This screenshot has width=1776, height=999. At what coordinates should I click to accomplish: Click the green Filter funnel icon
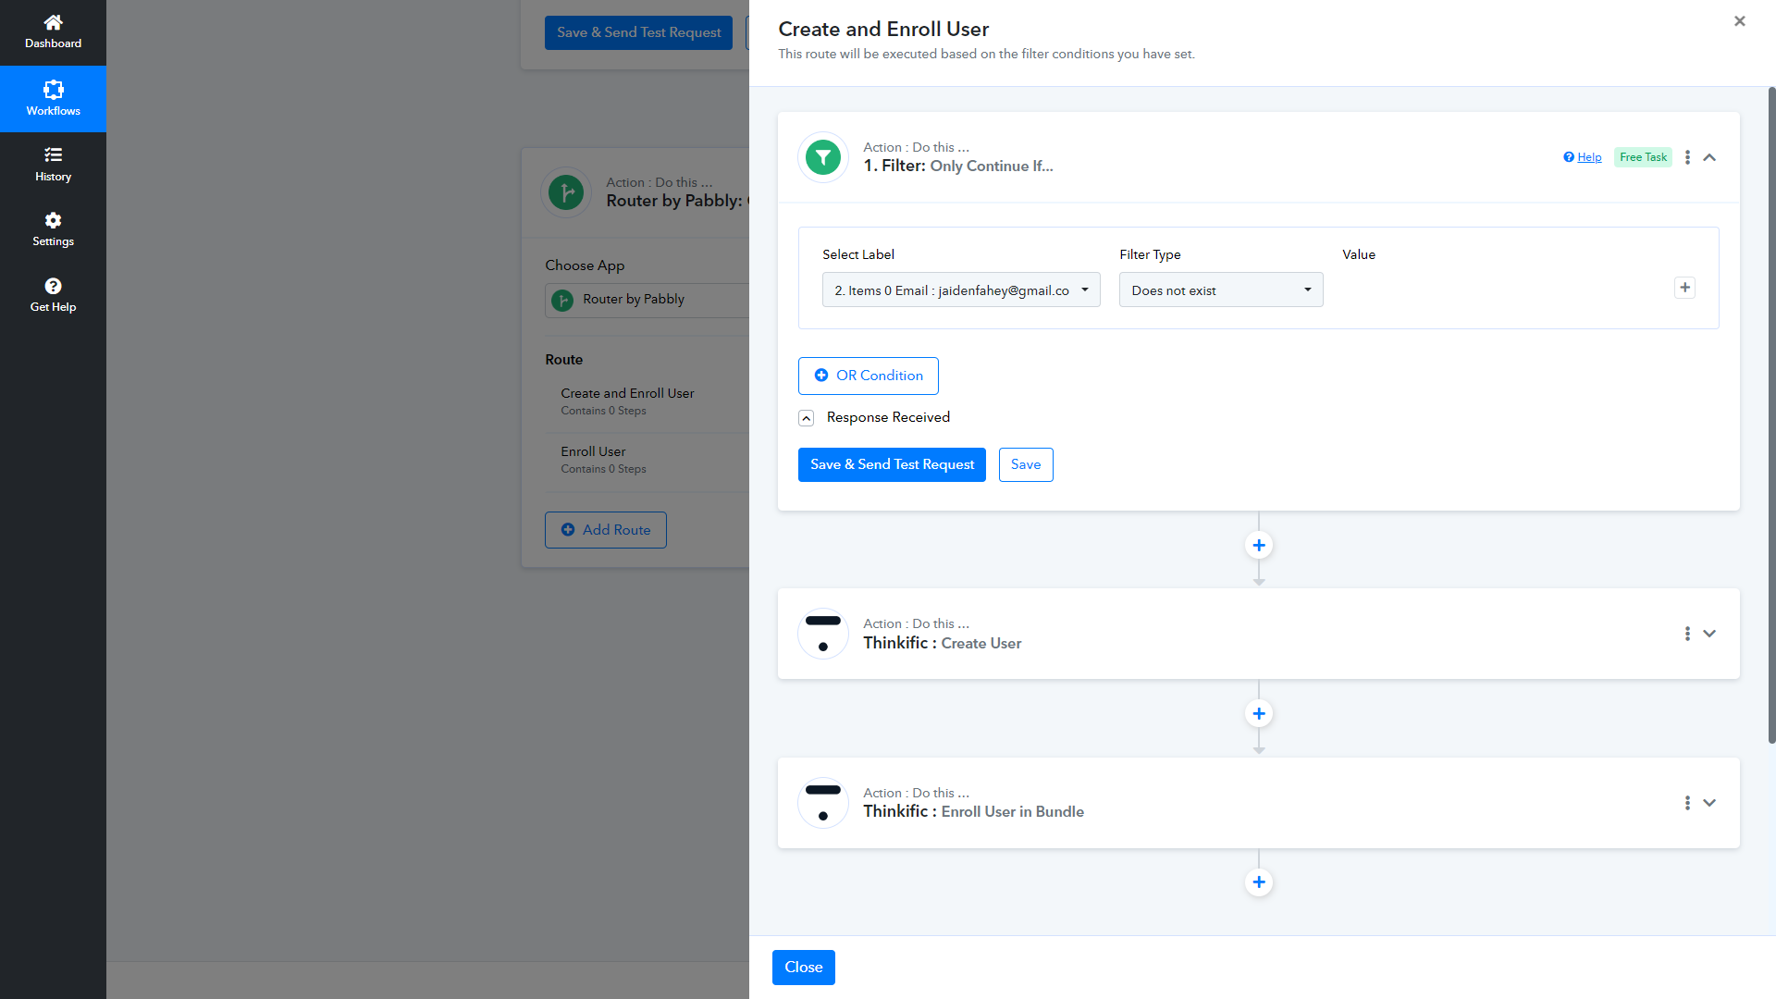pos(822,157)
